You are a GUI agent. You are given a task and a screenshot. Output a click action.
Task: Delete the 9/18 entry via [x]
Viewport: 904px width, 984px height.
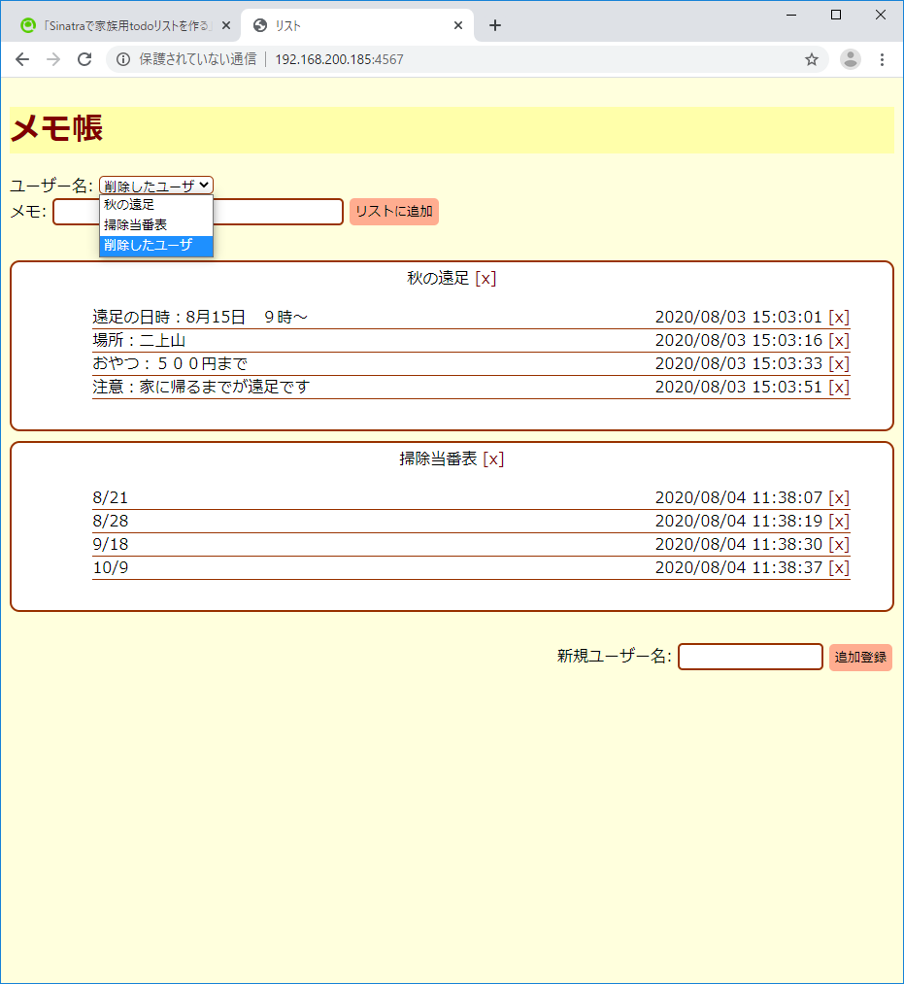coord(839,544)
